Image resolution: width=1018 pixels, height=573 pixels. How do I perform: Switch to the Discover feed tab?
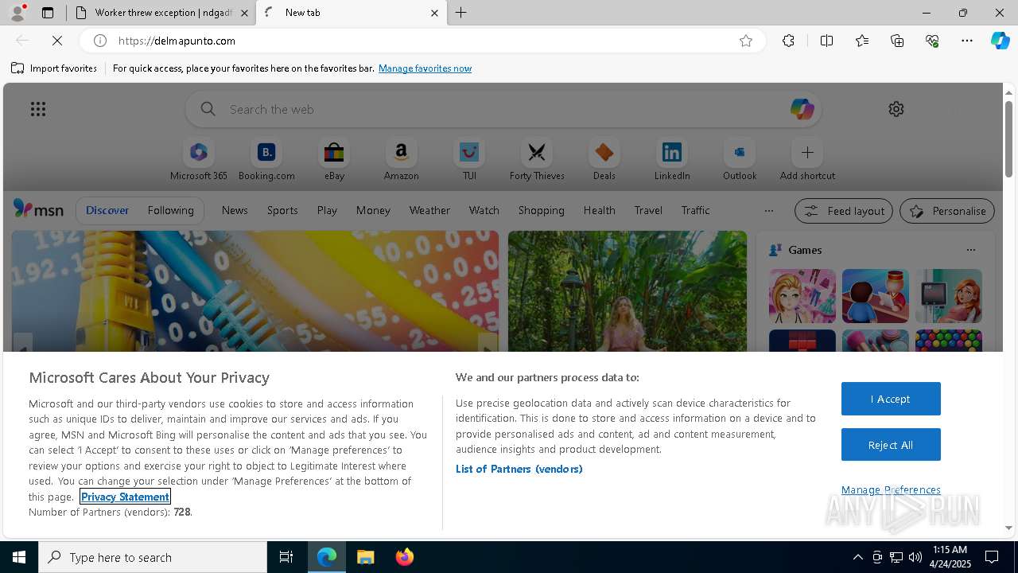tap(107, 211)
